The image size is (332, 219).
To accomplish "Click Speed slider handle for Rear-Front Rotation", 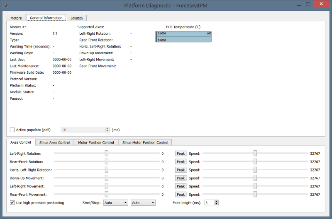I will pos(255,161).
